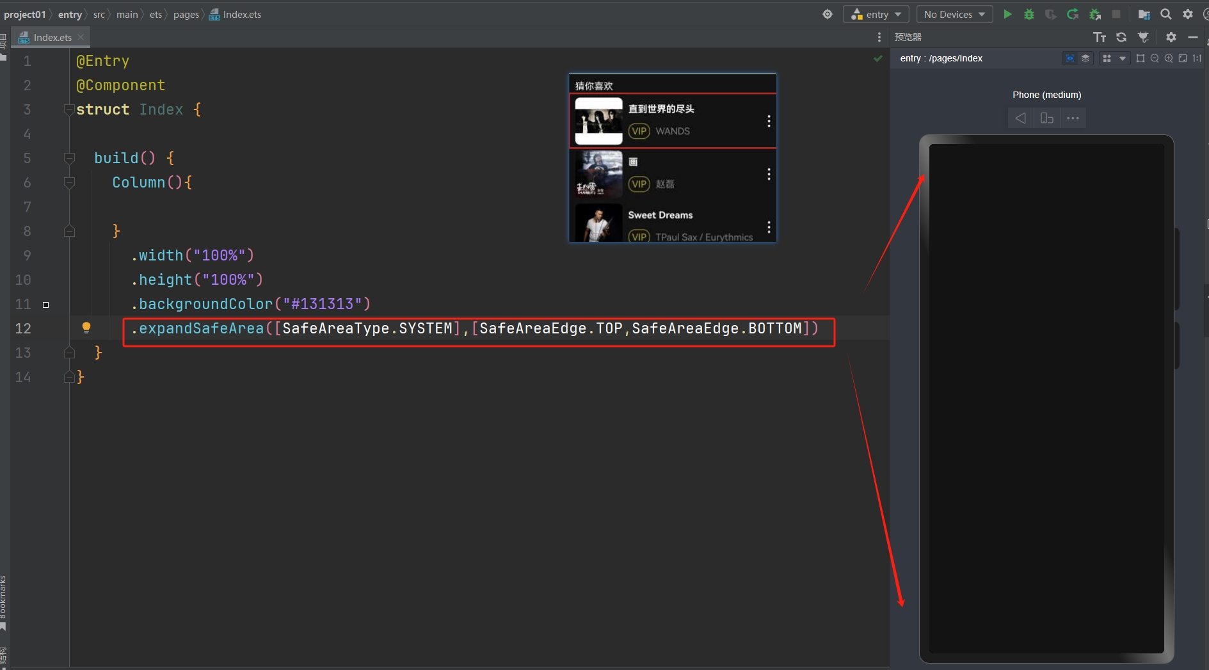
Task: Click the refresh icon in previewer header
Action: point(1121,37)
